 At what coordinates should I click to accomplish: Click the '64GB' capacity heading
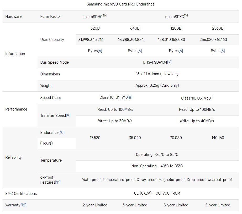coord(135,28)
